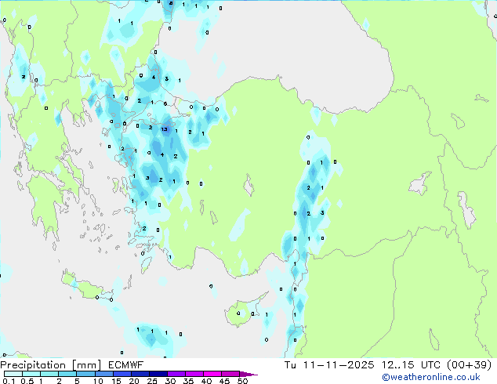Click the legend label '25'
This screenshot has height=384, width=497.
point(152,381)
